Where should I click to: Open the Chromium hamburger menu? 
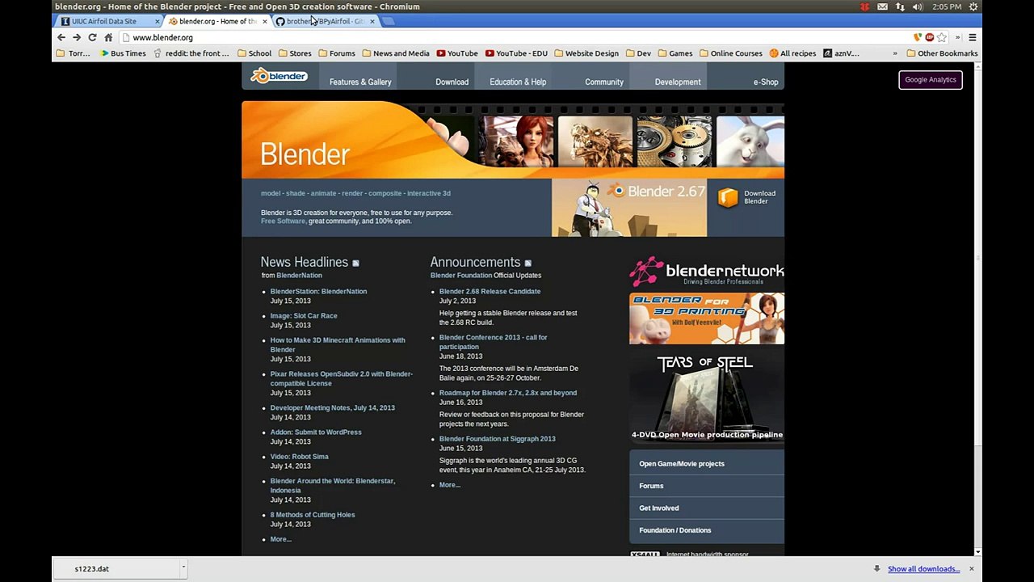click(x=973, y=37)
